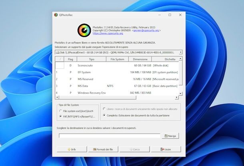This screenshot has width=244, height=166.
Task: Click the disk icon in the drive combo box
Action: pyautogui.click(x=58, y=52)
